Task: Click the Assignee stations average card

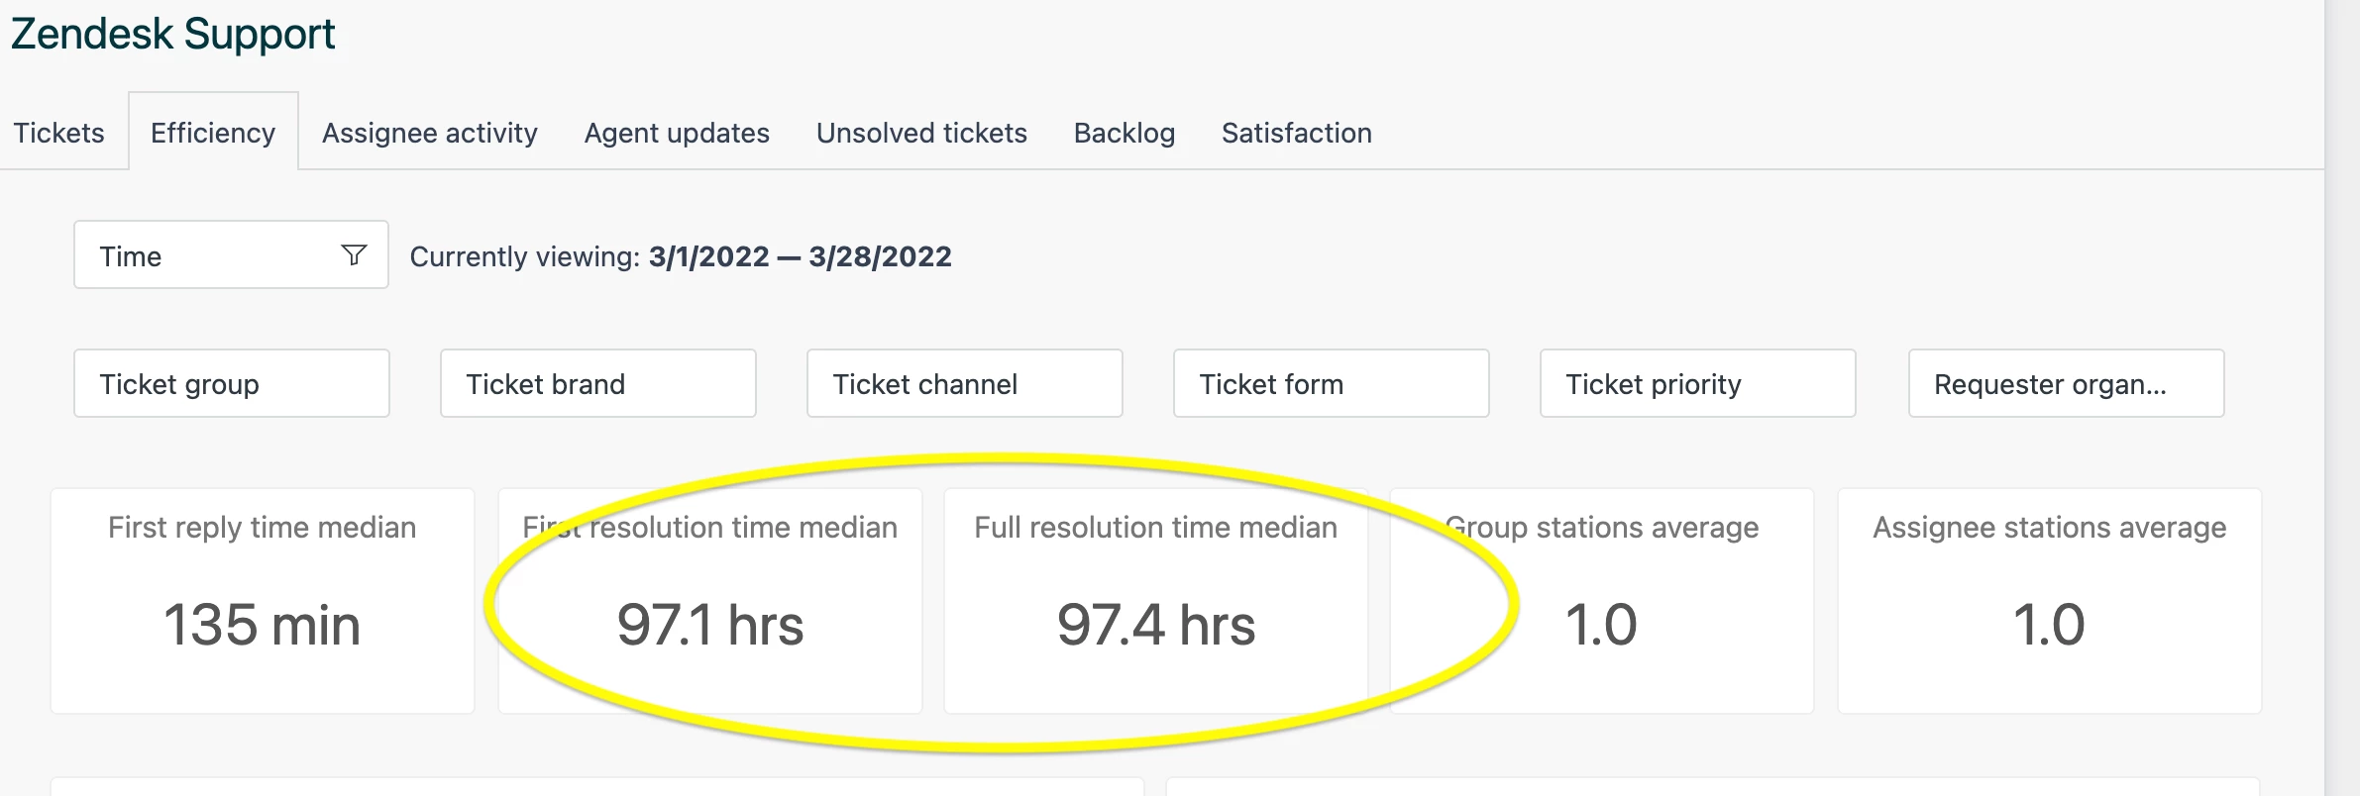Action: click(x=2049, y=600)
